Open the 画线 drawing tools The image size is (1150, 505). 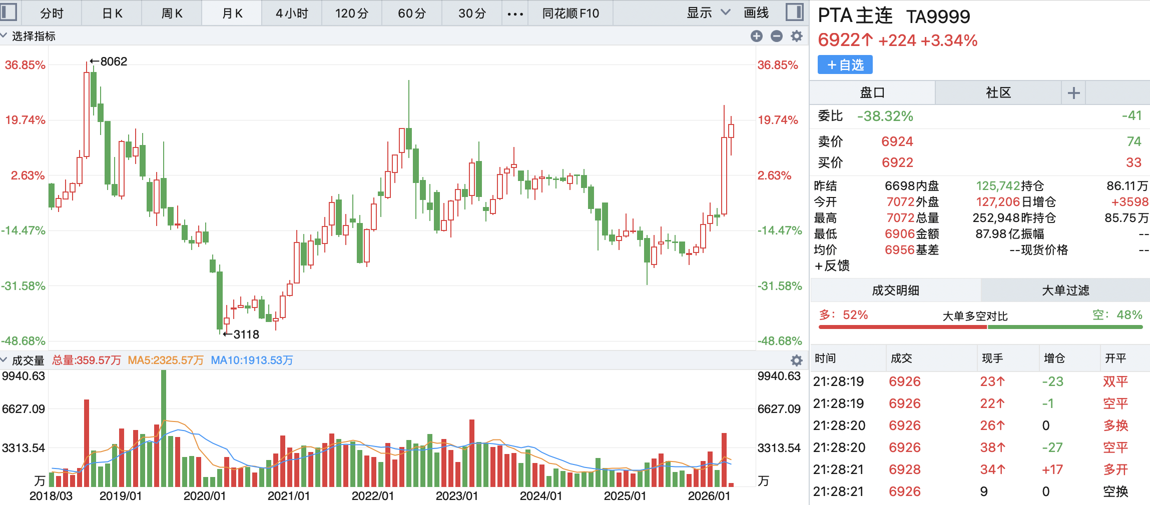[756, 13]
